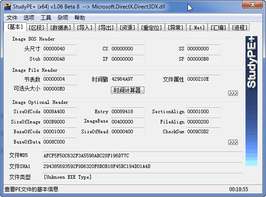Click the 文件属性 field 0000210E

point(203,79)
